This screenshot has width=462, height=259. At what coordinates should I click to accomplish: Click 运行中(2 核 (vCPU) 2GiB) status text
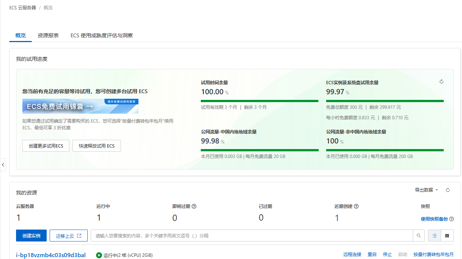[x=128, y=255]
